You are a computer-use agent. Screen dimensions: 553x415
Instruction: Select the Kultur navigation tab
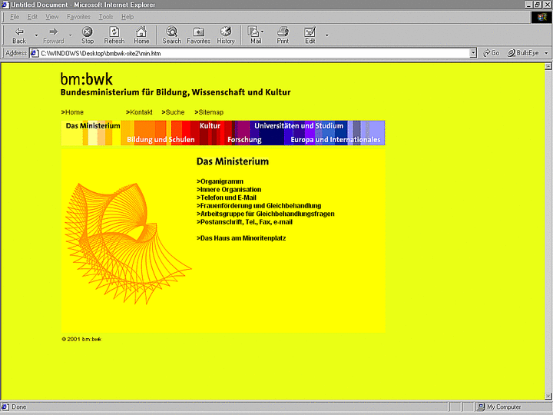pyautogui.click(x=210, y=125)
